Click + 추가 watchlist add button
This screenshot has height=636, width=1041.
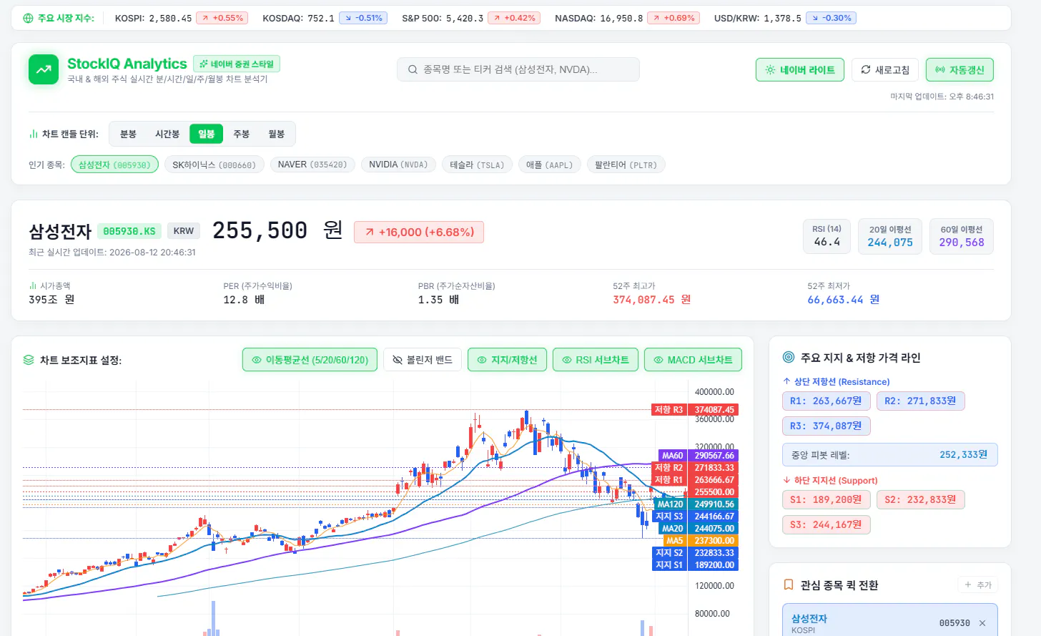click(977, 584)
